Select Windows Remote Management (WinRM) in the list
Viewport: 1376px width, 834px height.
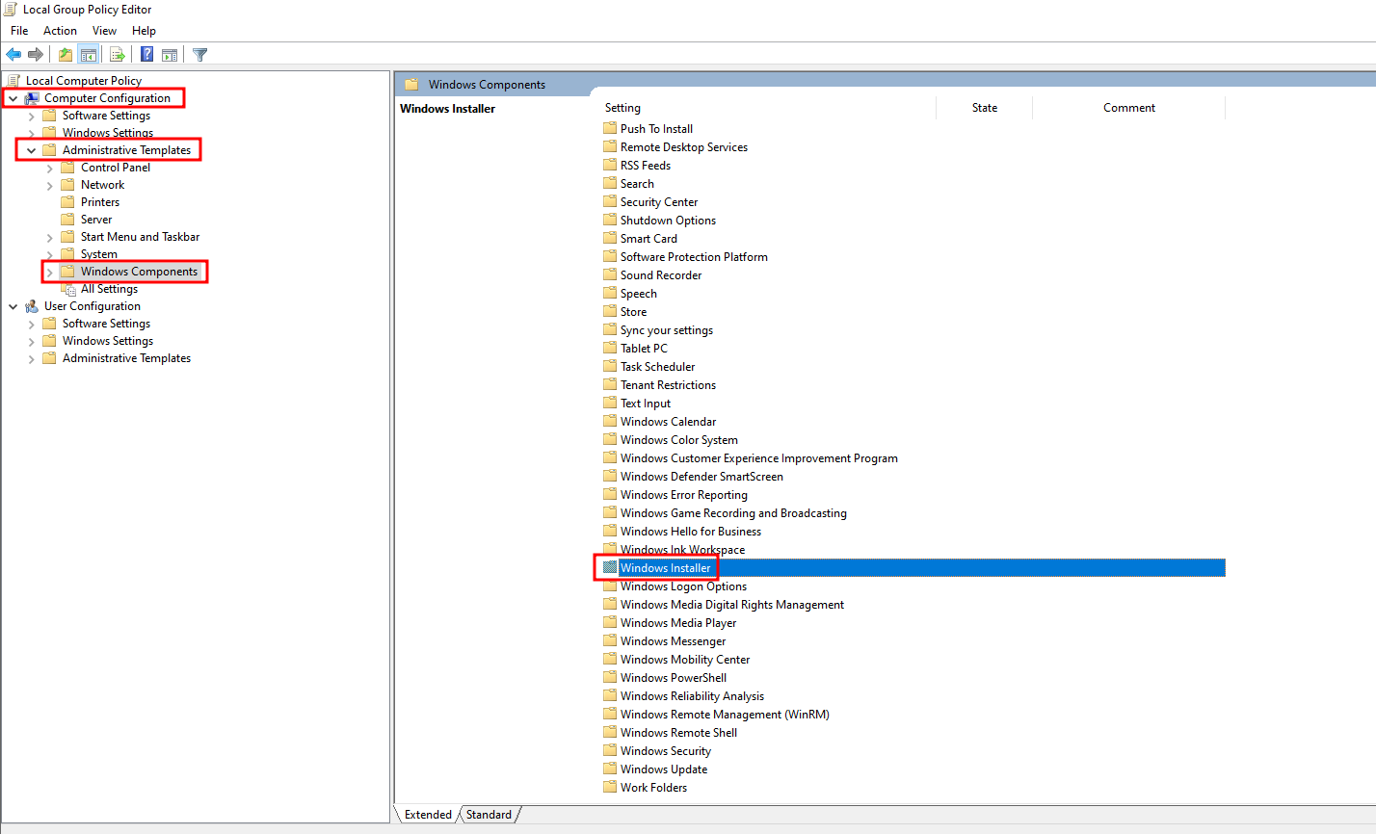click(725, 715)
